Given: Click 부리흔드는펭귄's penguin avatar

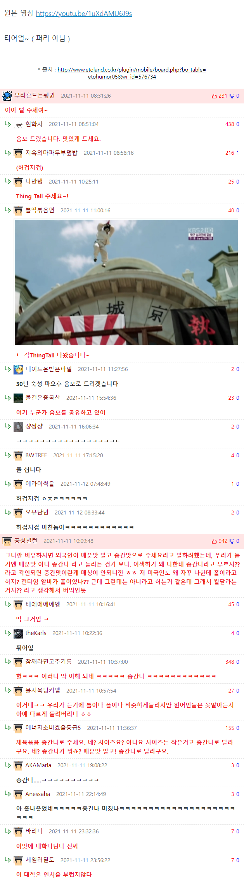Looking at the screenshot, I should (7, 96).
